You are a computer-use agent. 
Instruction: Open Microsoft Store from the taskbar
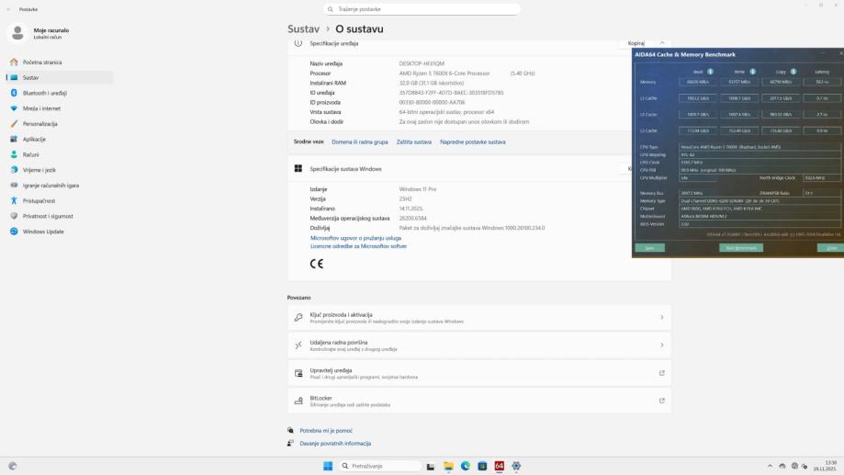tap(482, 466)
